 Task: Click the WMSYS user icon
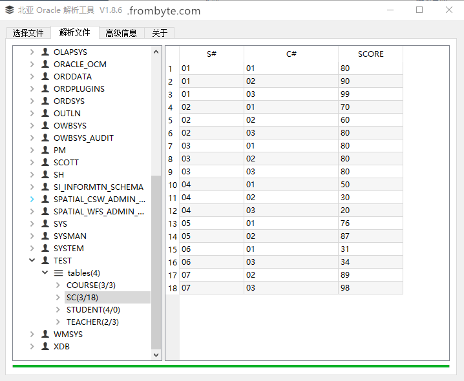click(x=45, y=334)
